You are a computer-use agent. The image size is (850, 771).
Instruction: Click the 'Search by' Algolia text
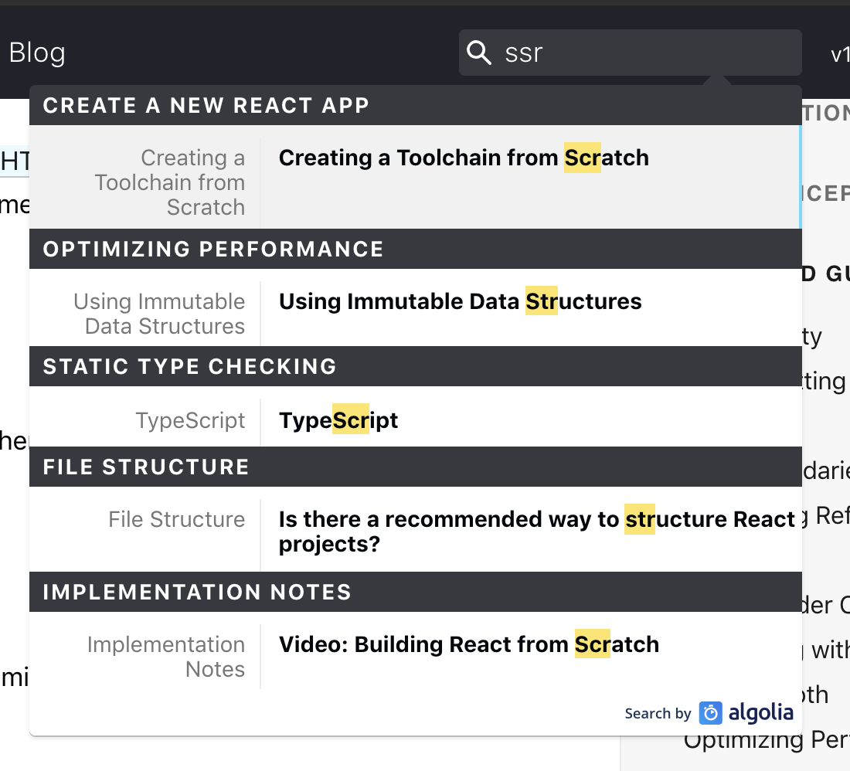click(658, 714)
